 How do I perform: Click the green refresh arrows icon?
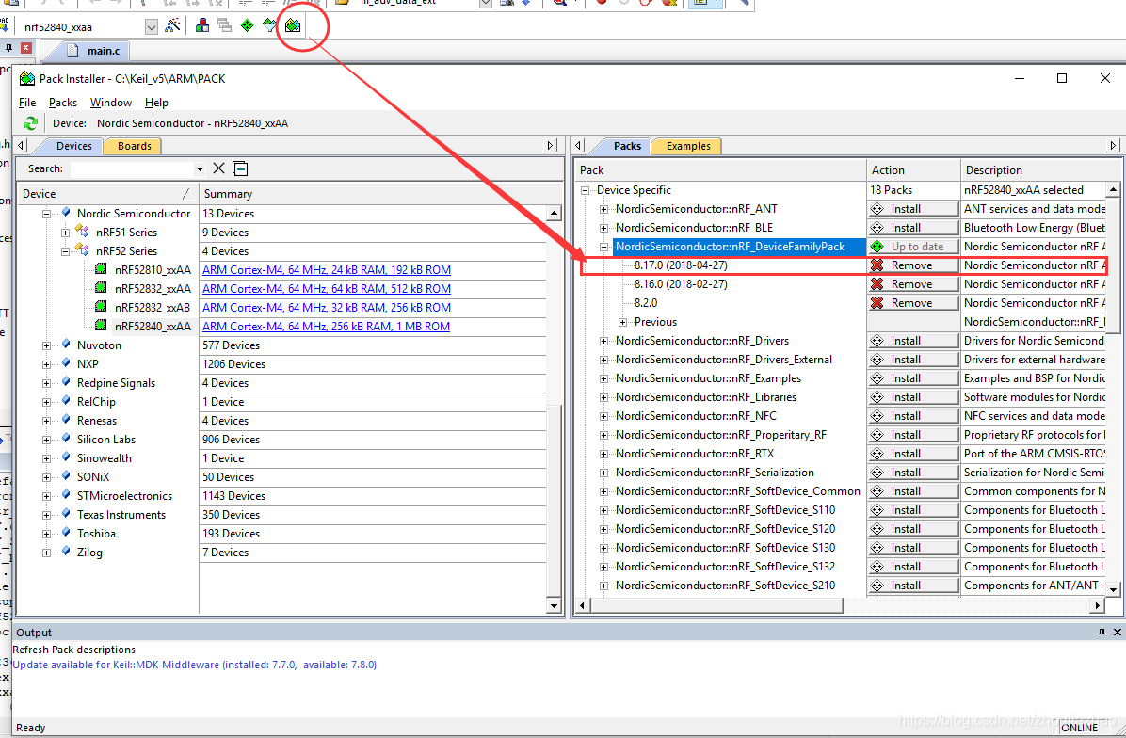[x=31, y=123]
